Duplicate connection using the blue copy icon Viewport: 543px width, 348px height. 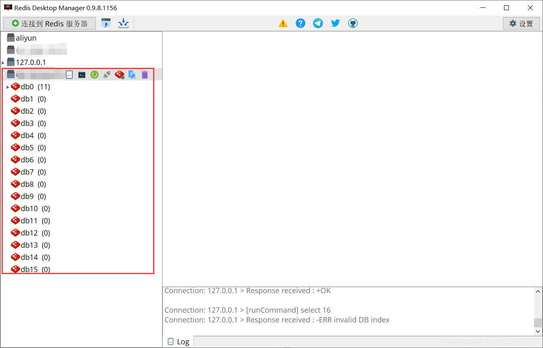pos(132,75)
